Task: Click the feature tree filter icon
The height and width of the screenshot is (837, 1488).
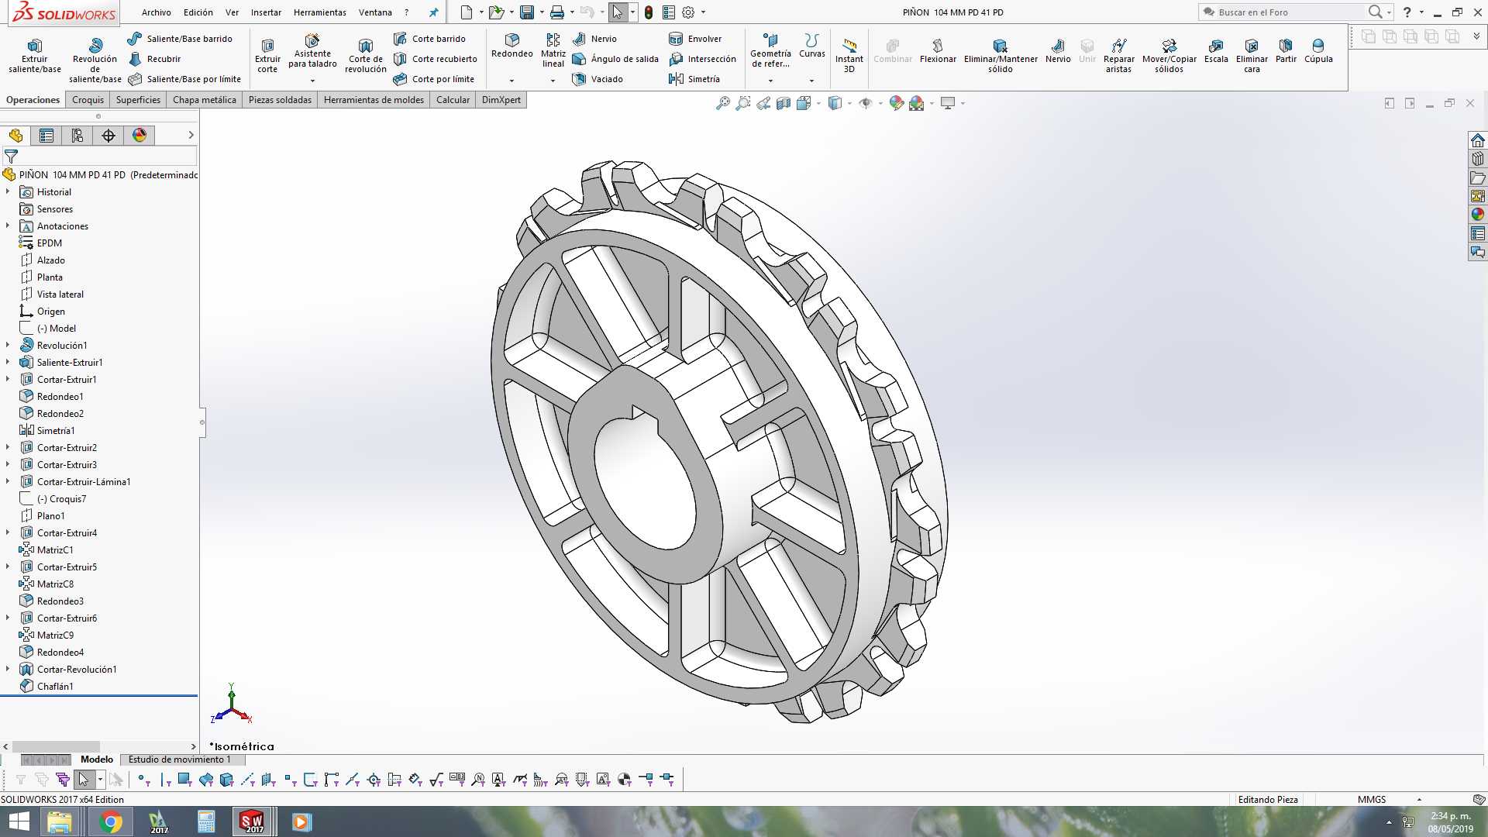Action: [x=11, y=157]
